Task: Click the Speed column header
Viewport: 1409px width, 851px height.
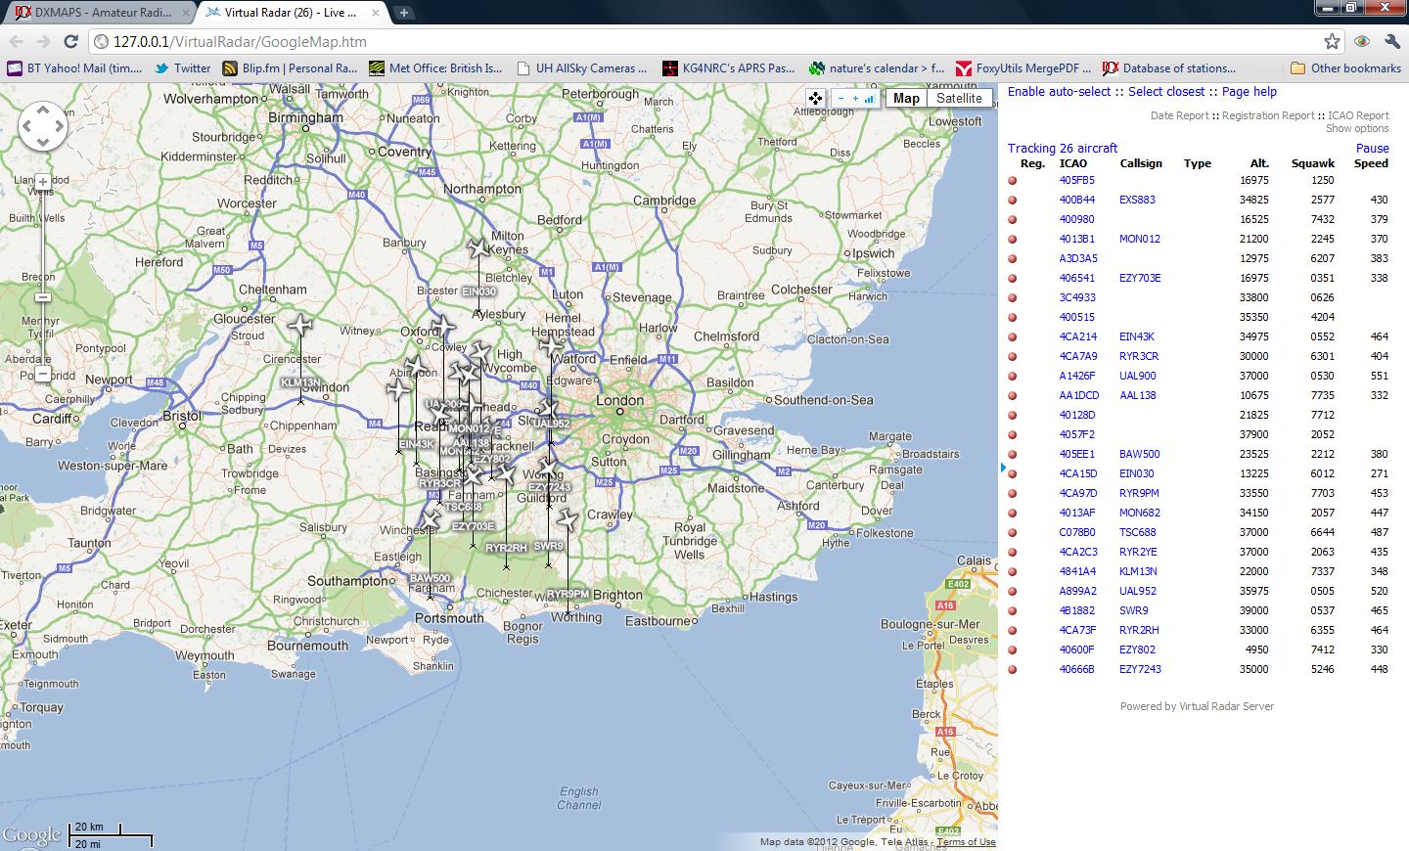Action: click(x=1371, y=163)
